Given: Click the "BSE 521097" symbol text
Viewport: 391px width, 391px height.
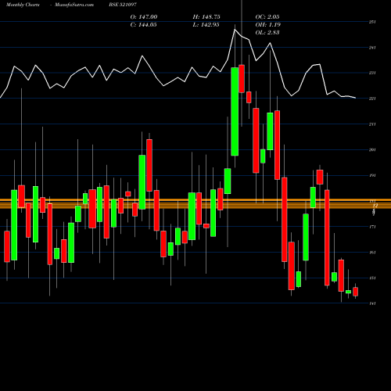Looking at the screenshot, I should 123,5.
